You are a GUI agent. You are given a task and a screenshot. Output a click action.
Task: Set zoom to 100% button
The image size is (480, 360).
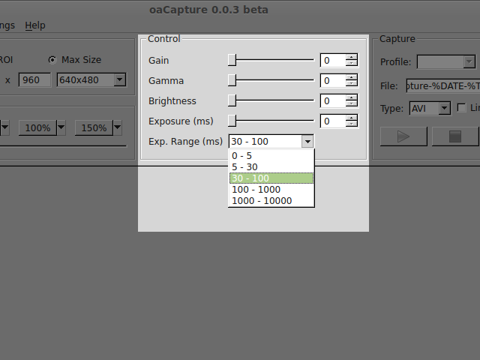37,127
